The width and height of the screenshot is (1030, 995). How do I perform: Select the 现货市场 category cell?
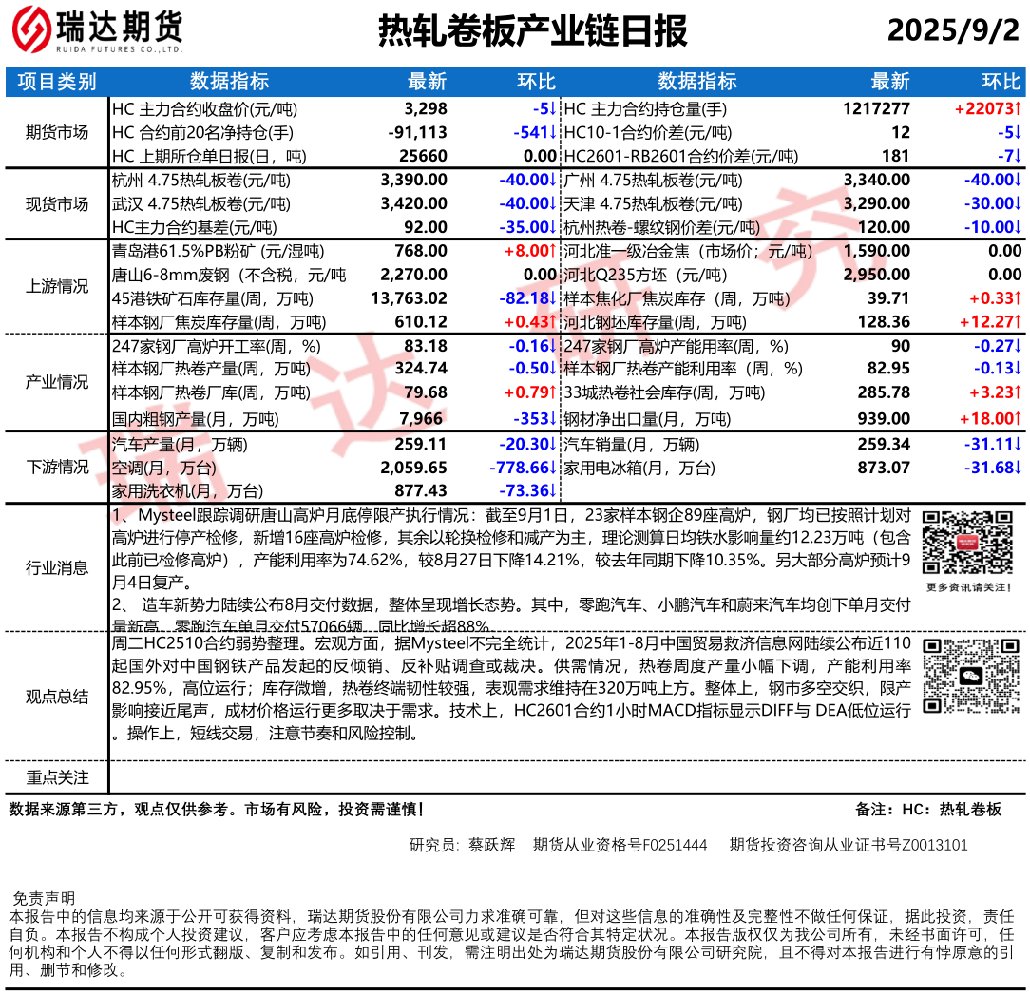57,203
